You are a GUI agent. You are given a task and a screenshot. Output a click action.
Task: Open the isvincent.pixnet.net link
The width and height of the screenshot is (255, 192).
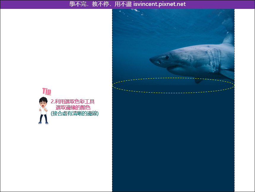click(x=160, y=4)
